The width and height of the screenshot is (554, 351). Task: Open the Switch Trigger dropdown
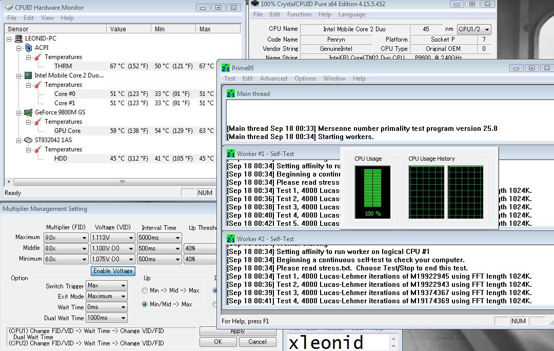coord(106,286)
